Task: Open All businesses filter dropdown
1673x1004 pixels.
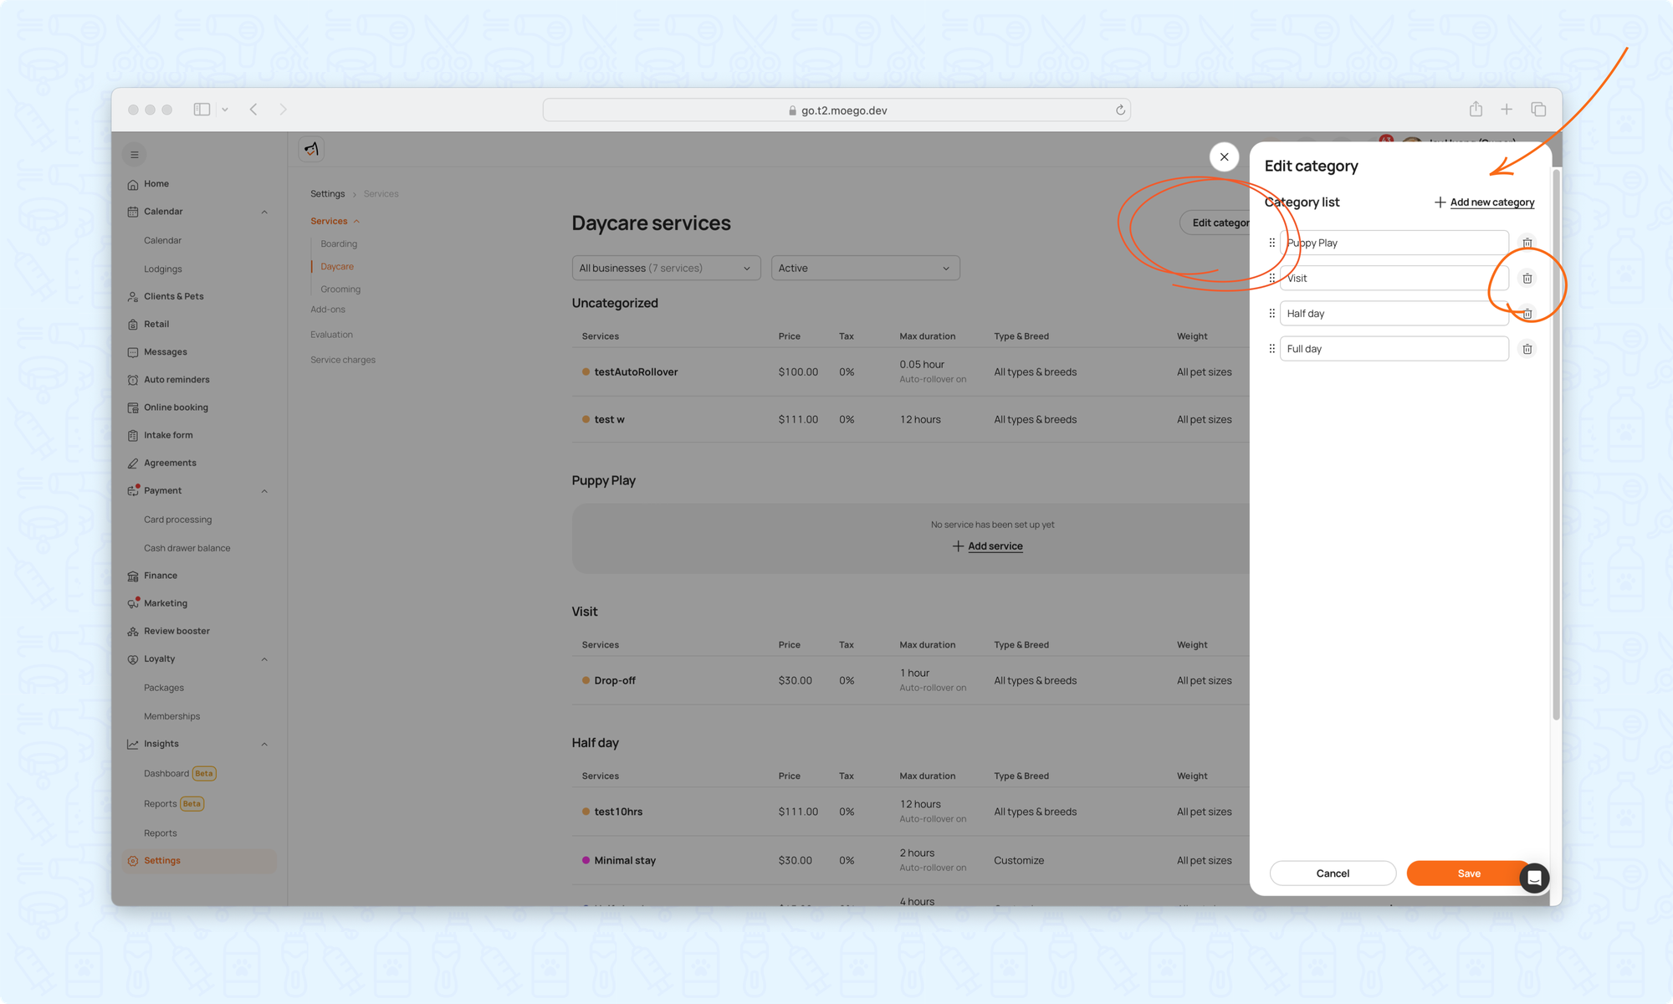Action: coord(666,268)
